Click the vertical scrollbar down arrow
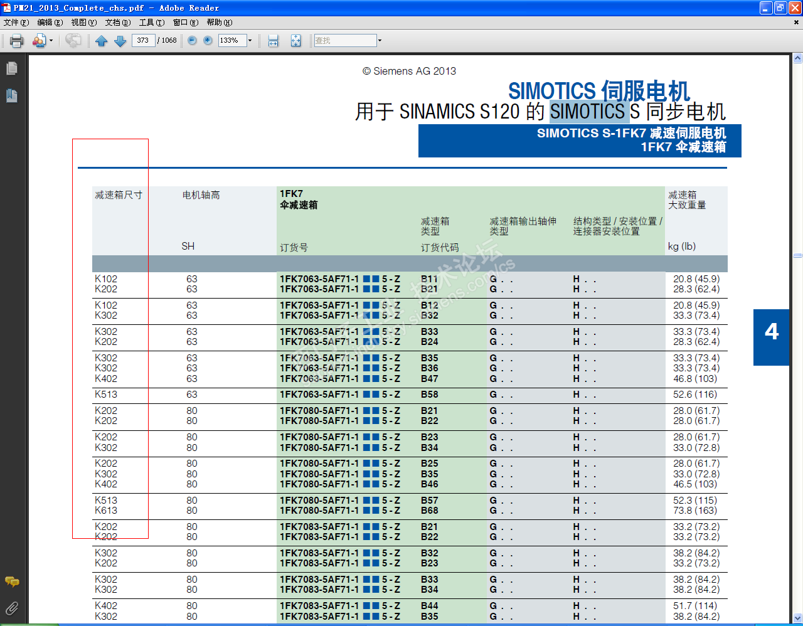Screen dimensions: 803x626 click(798, 618)
